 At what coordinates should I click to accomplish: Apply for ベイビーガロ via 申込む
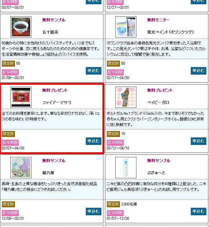pyautogui.click(x=198, y=141)
